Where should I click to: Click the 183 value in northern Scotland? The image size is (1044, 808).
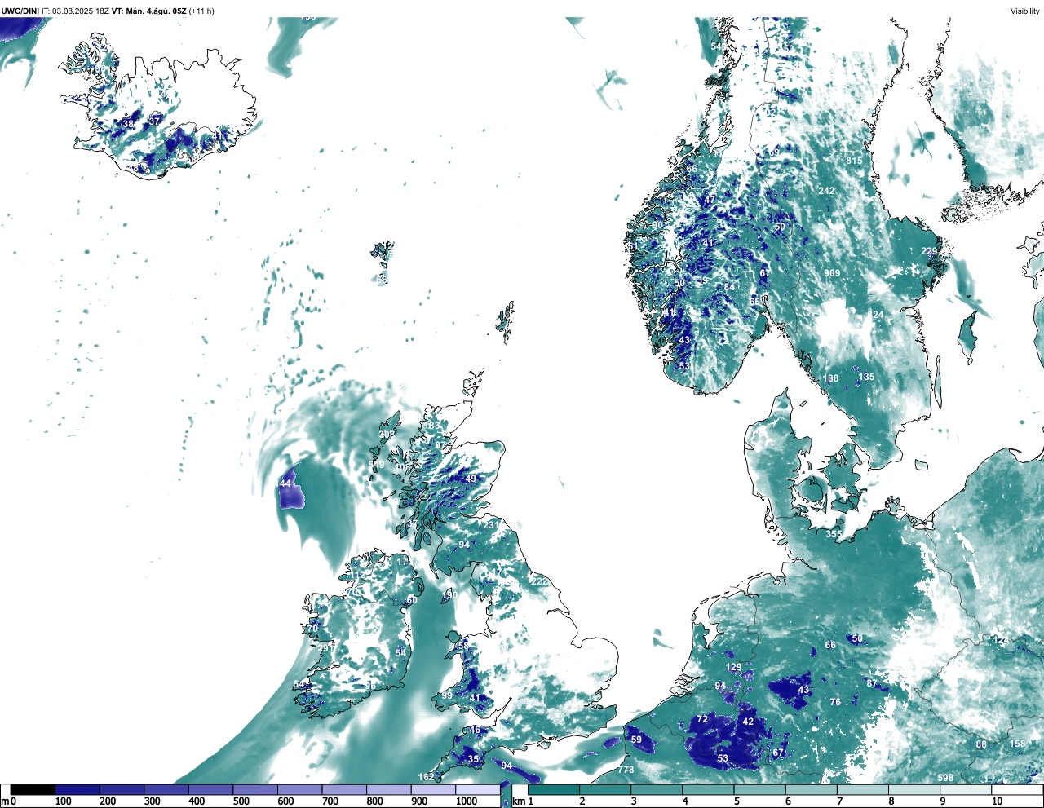431,426
